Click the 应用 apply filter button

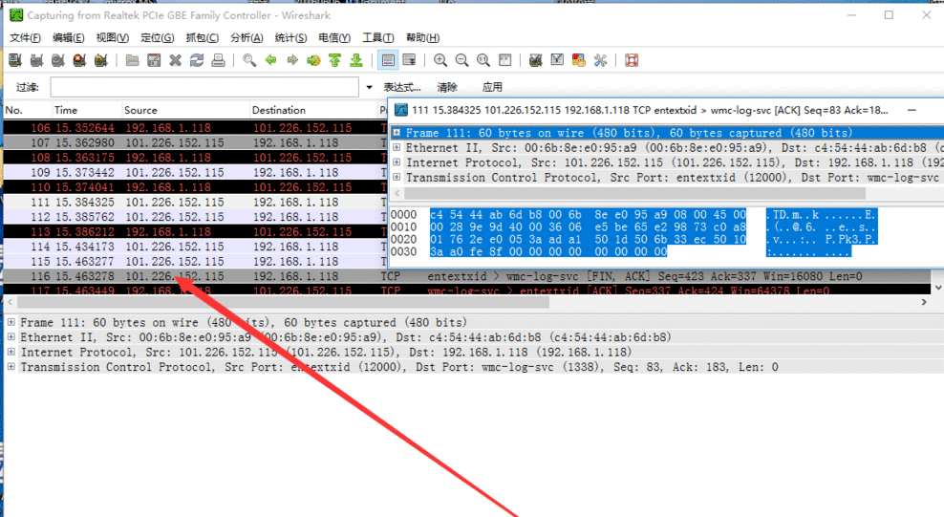click(492, 87)
